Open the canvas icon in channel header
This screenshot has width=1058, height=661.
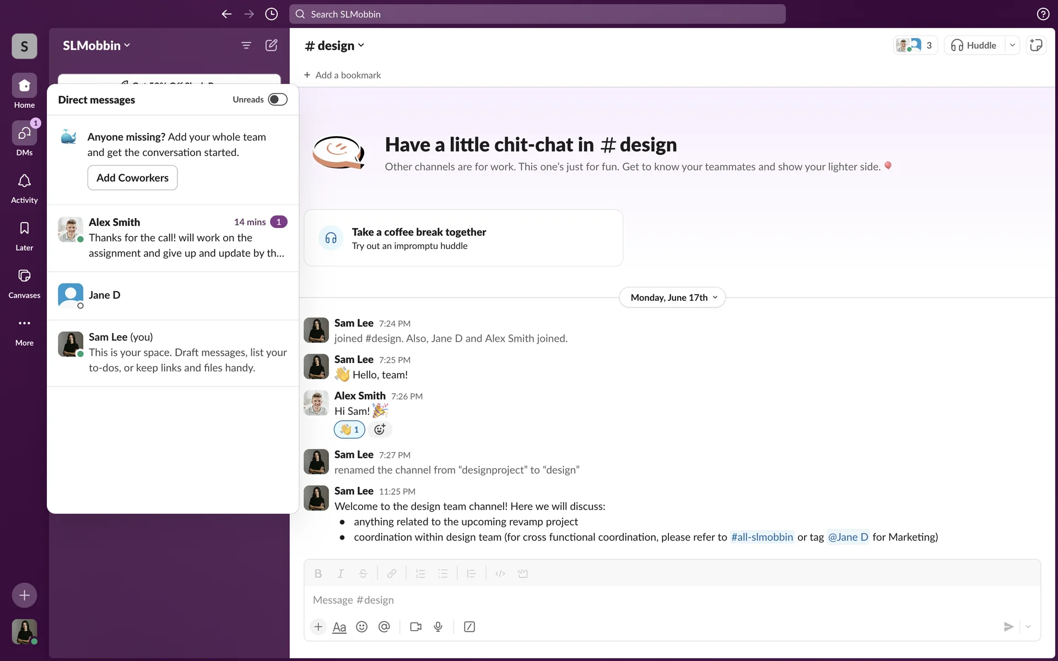coord(1036,45)
